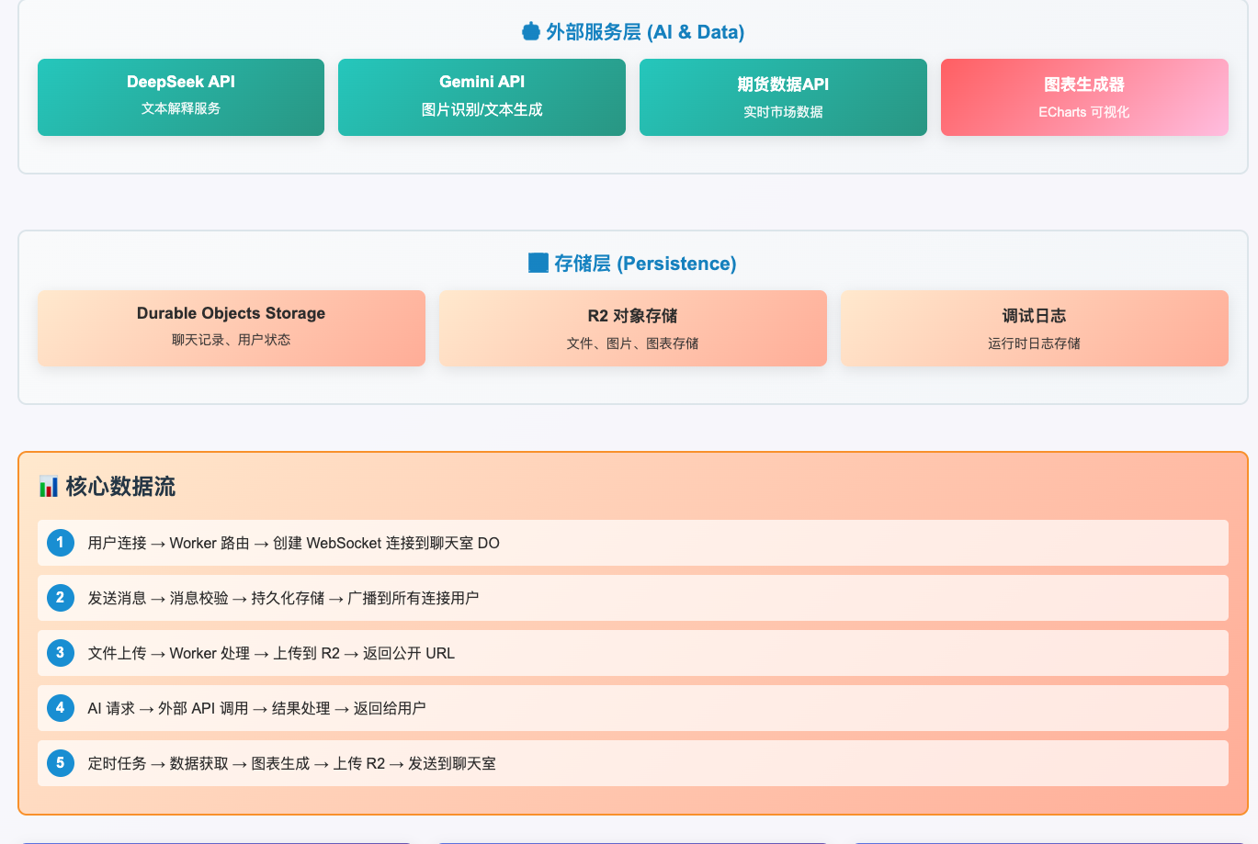This screenshot has height=844, width=1258.
Task: Click the blue square icon beside 存储层
Action: pos(538,264)
